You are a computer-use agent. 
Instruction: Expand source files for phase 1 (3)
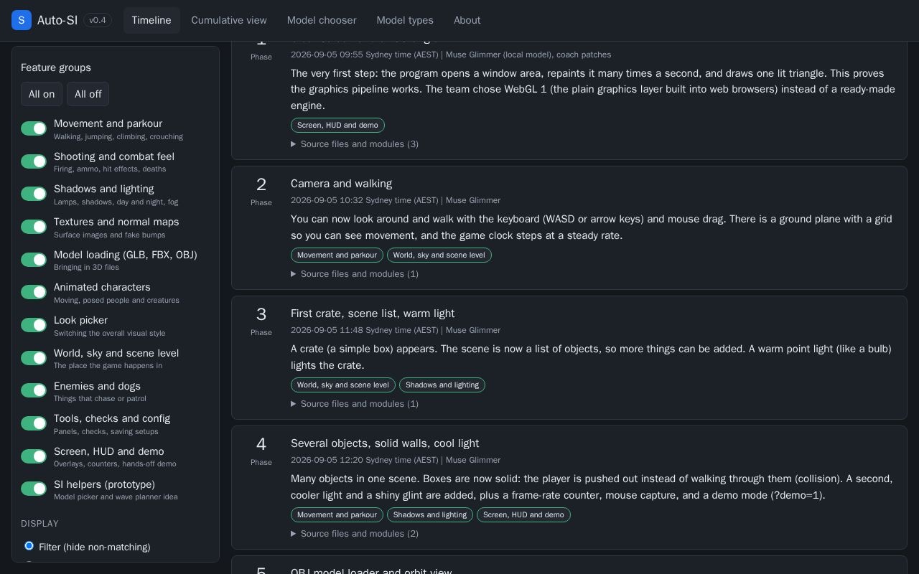click(x=355, y=144)
